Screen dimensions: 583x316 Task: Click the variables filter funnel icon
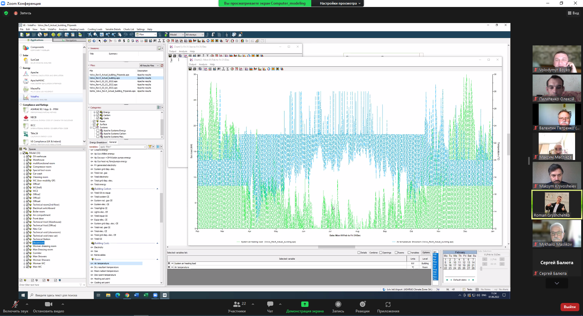click(x=150, y=147)
